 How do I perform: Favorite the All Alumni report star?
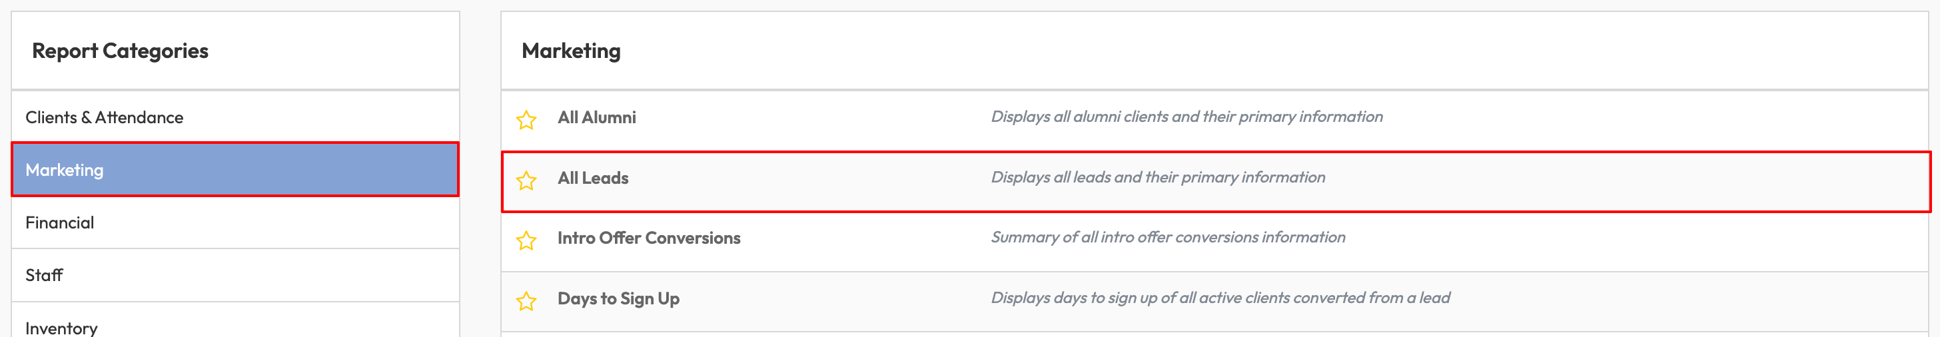[526, 120]
